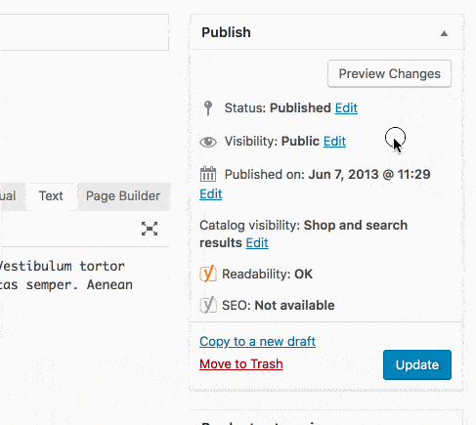This screenshot has width=476, height=425.
Task: Select the Visual editor tab
Action: pyautogui.click(x=9, y=196)
